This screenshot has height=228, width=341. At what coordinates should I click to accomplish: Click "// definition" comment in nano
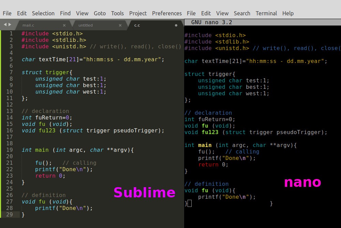pos(206,184)
